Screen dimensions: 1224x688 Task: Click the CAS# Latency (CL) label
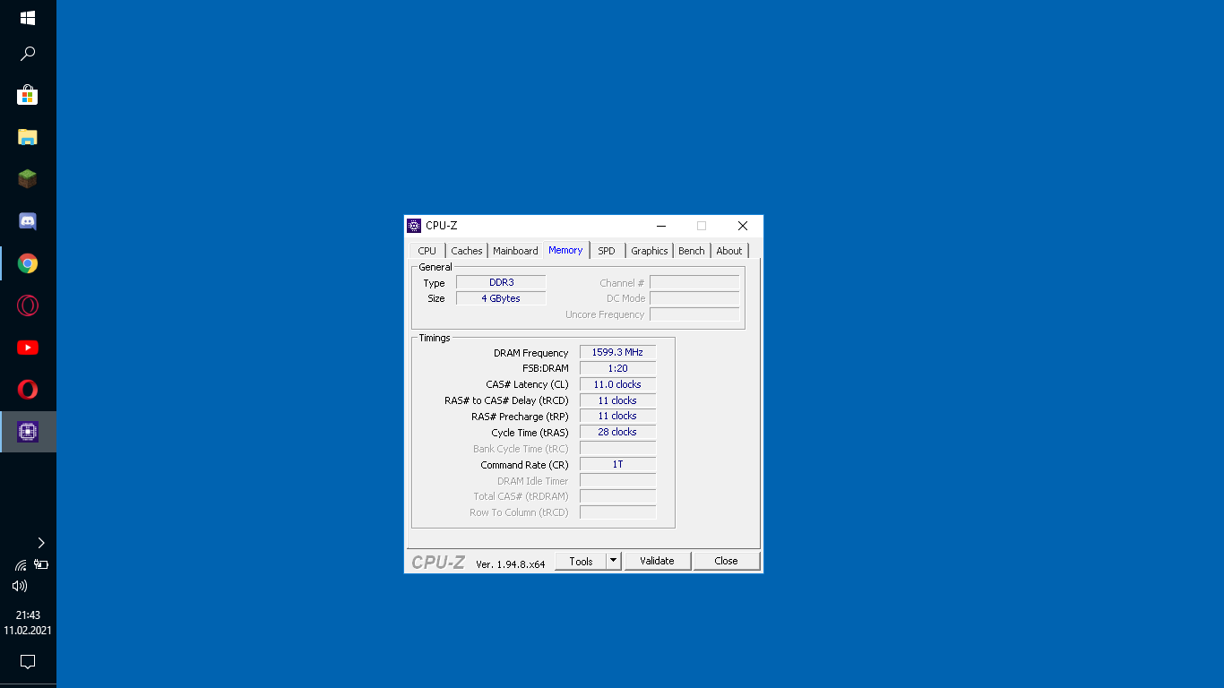[x=528, y=385]
